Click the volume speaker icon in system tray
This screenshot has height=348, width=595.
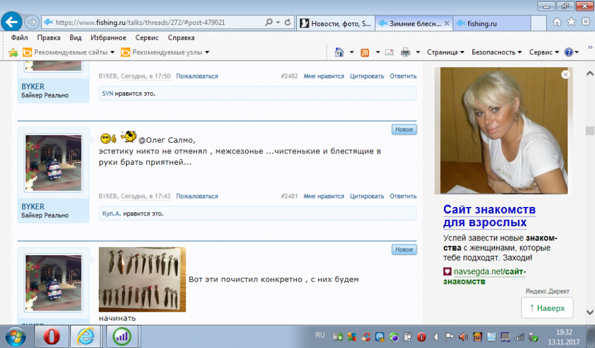463,337
